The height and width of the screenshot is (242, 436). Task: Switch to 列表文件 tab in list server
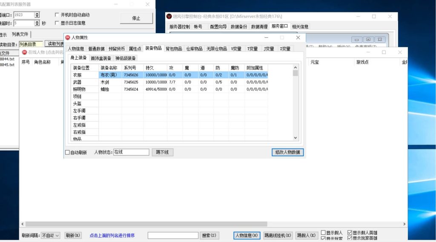click(x=20, y=34)
